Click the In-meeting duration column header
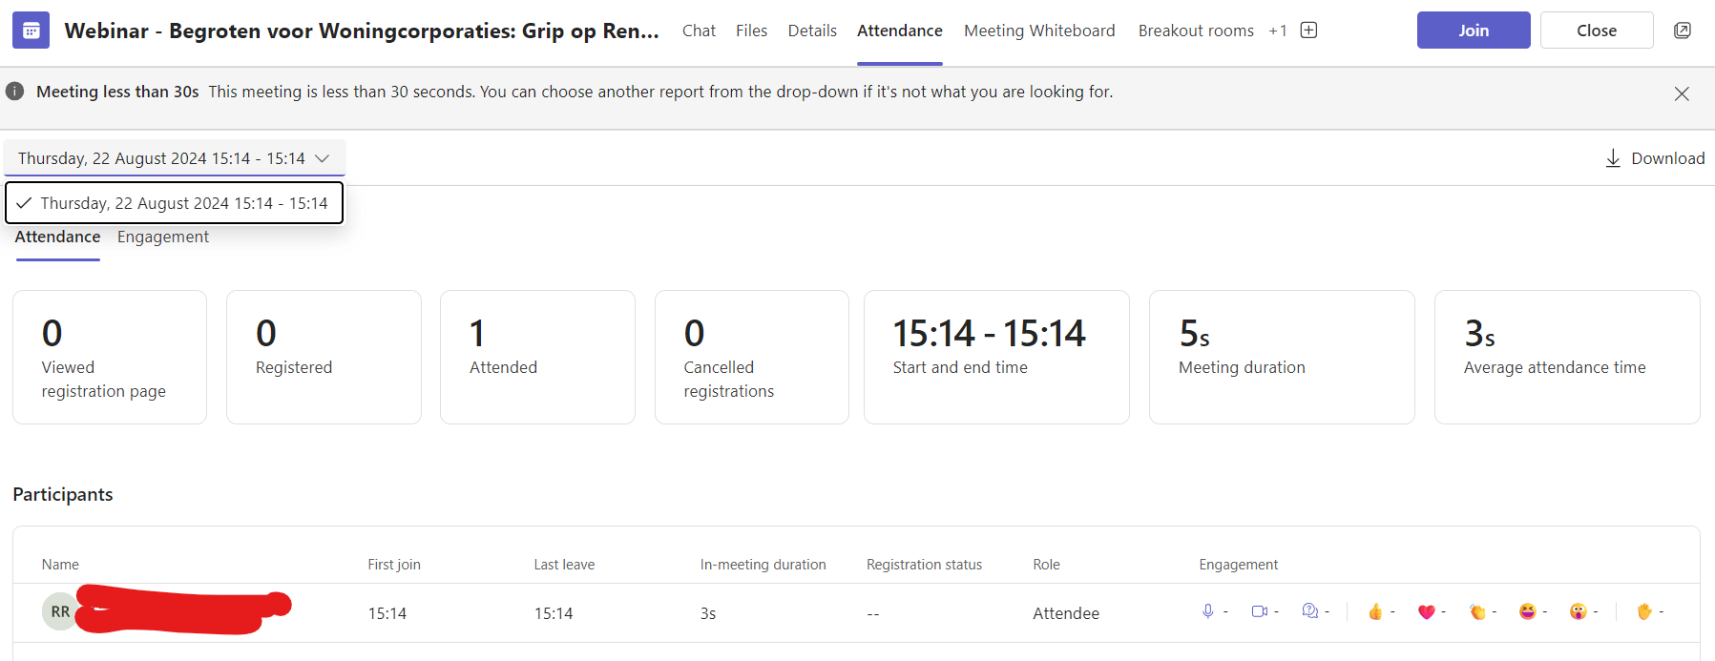Screen dimensions: 1715x661 pos(763,565)
